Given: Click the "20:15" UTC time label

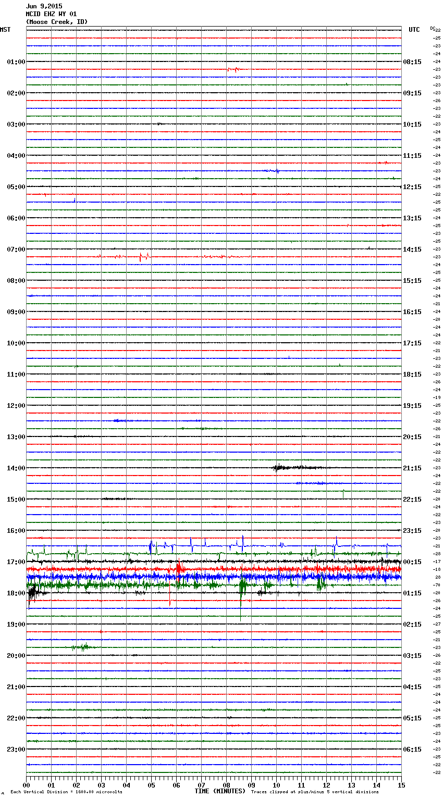Looking at the screenshot, I should coord(412,437).
